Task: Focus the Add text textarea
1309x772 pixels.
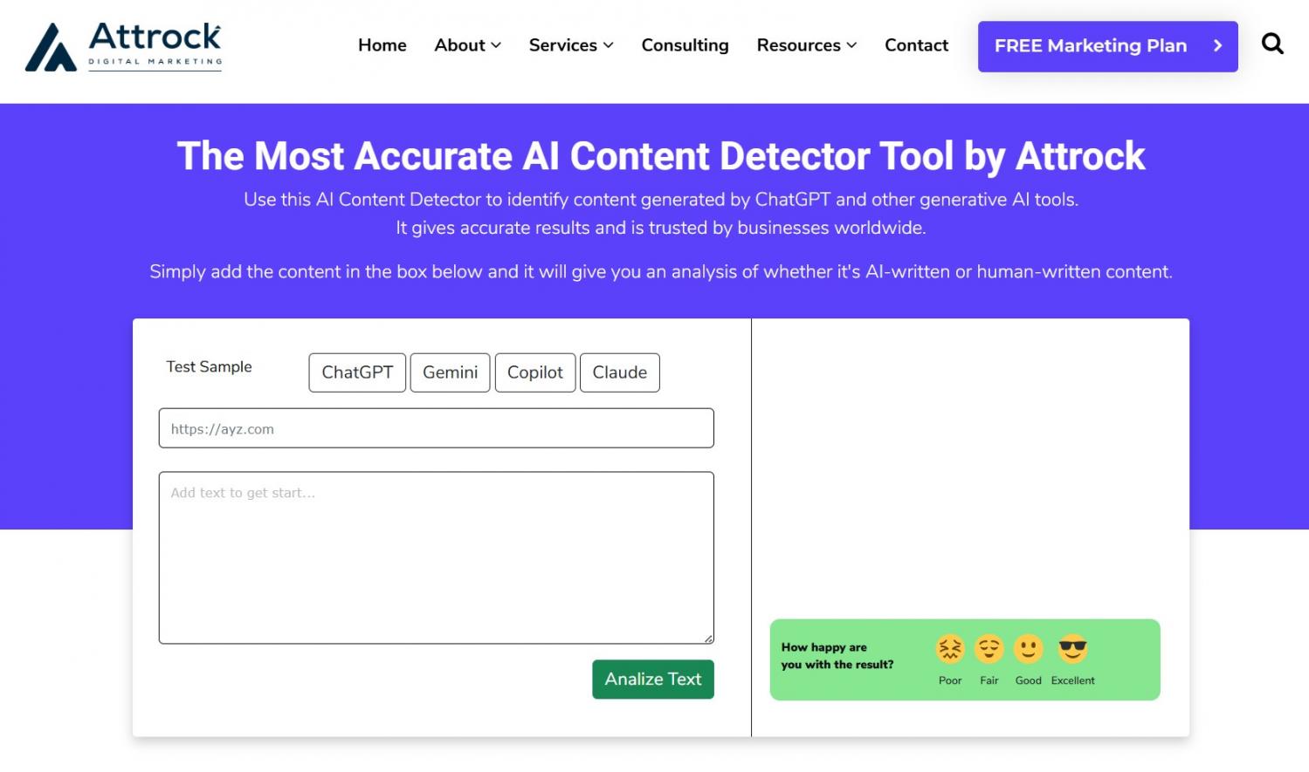Action: 436,557
